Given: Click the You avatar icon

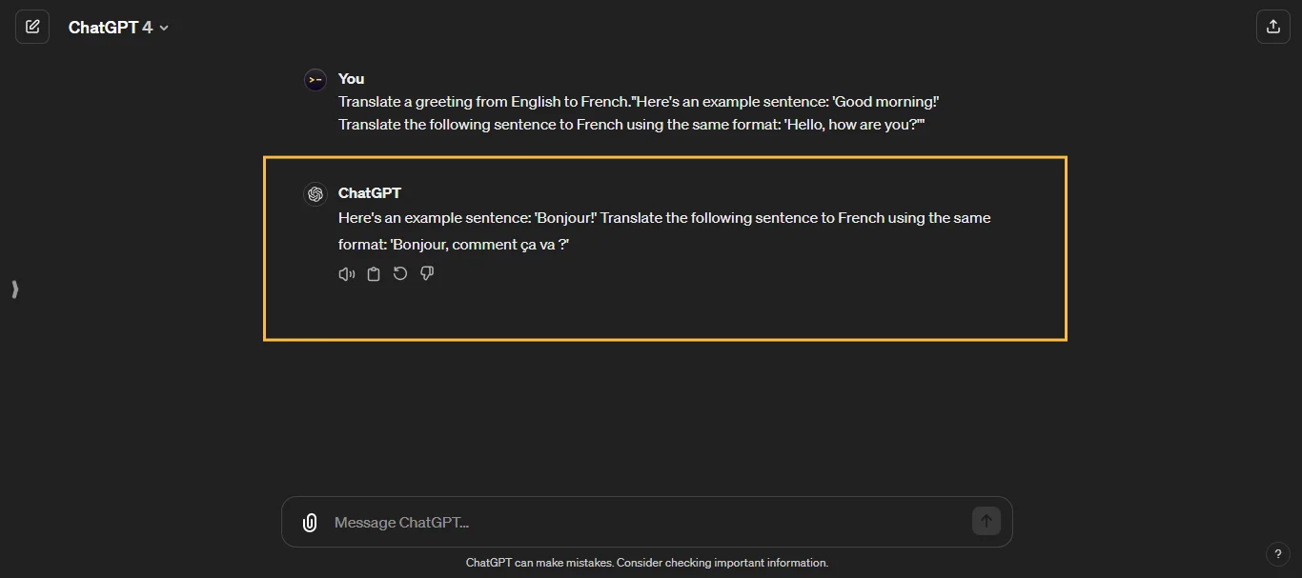Looking at the screenshot, I should tap(315, 79).
